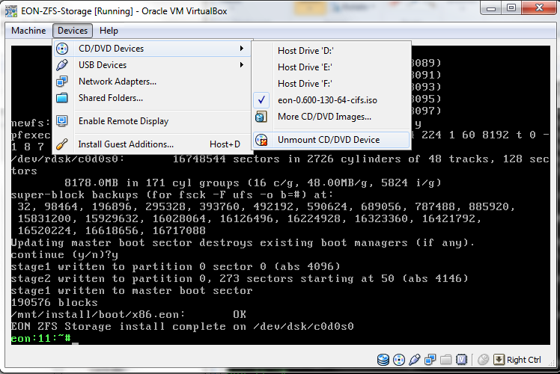
Task: Click keyboard capture arrow icon in status bar
Action: (499, 360)
